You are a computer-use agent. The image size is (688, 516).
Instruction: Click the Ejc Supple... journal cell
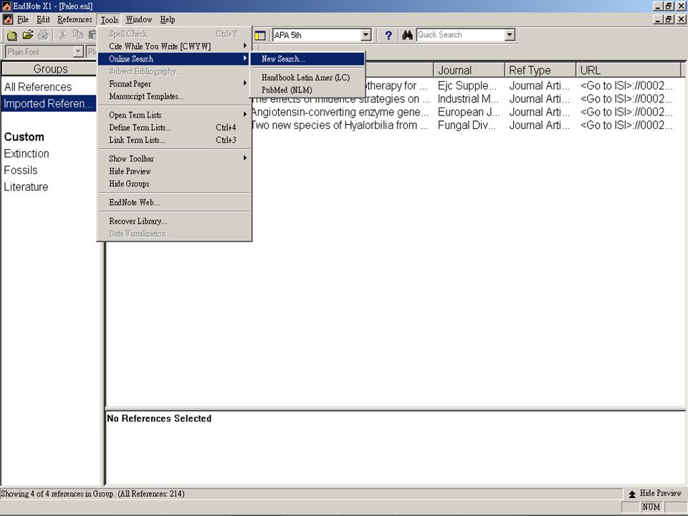coord(467,85)
